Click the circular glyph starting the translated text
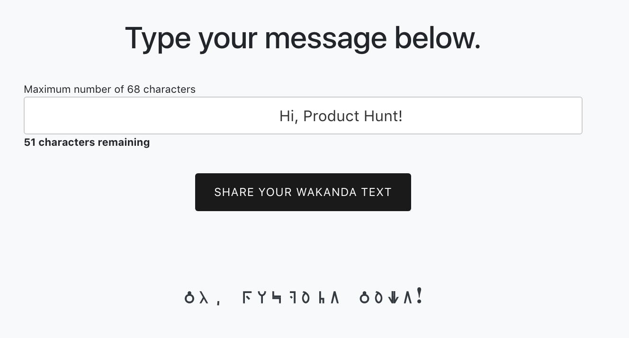The width and height of the screenshot is (629, 338). click(190, 297)
